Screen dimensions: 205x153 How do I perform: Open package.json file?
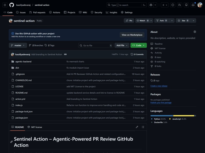click(x=22, y=118)
